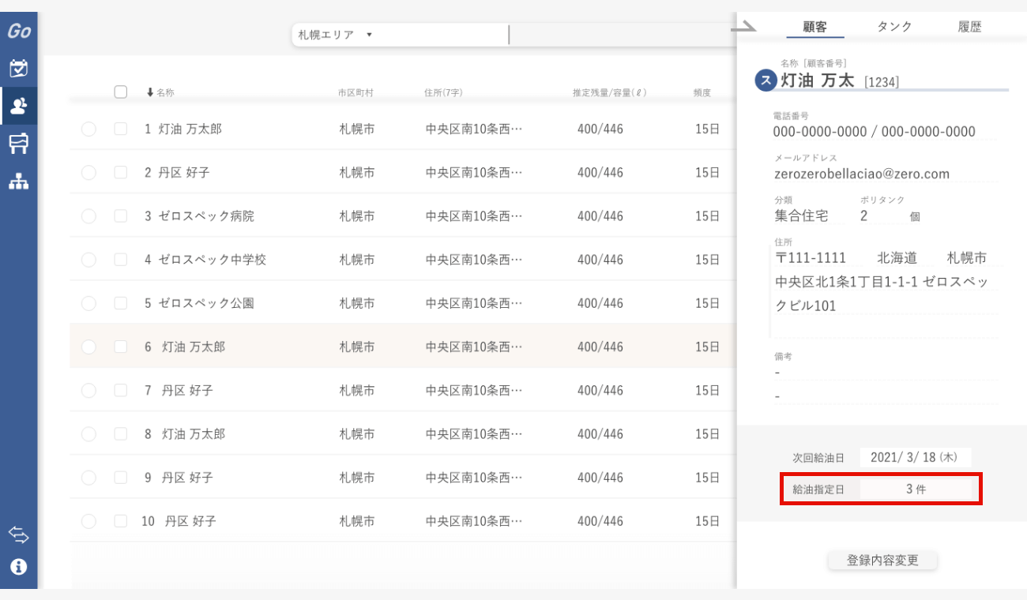
Task: Click customer number [1234]
Action: coord(882,81)
